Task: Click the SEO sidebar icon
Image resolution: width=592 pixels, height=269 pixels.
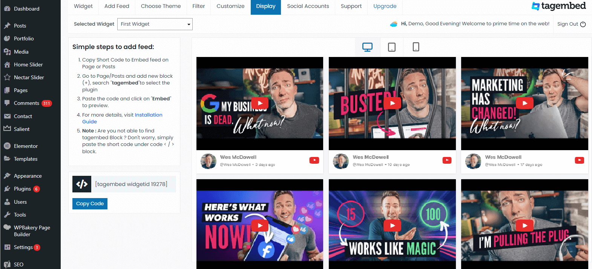Action: (x=7, y=264)
